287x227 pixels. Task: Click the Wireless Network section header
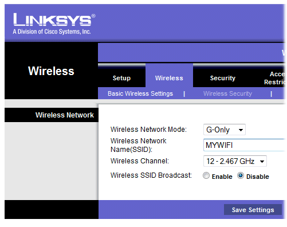(x=65, y=115)
